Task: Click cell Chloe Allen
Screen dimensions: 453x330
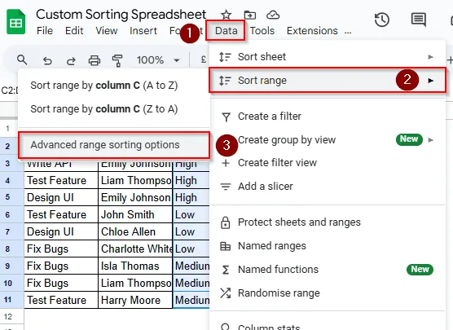Action: click(x=135, y=231)
